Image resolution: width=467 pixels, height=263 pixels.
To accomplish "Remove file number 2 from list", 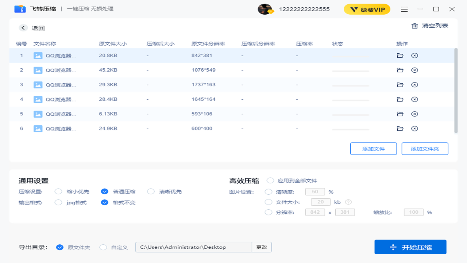I will [414, 70].
